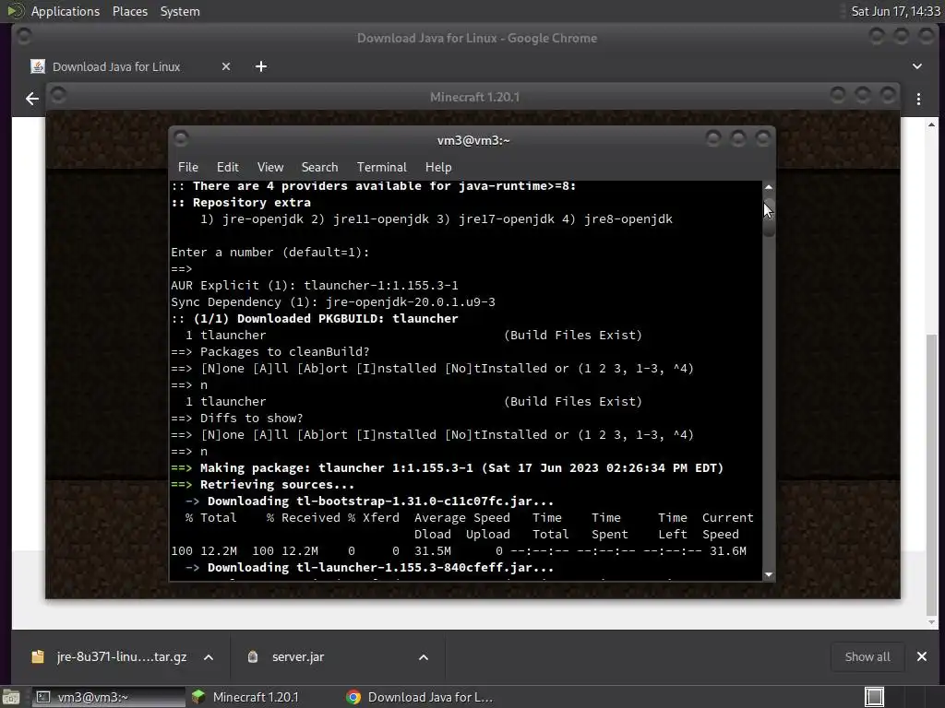Click 'Downloading tl-launcher-1.155.3' line
Screen dimensions: 945x708
[x=369, y=568]
